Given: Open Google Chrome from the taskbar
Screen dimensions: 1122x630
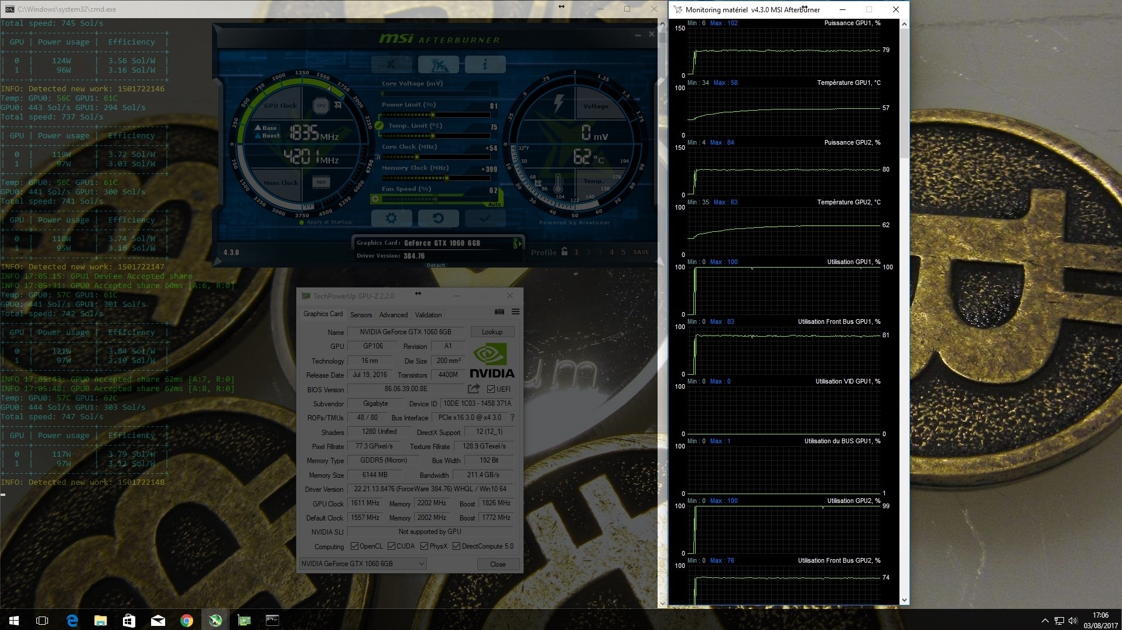Looking at the screenshot, I should [x=187, y=620].
